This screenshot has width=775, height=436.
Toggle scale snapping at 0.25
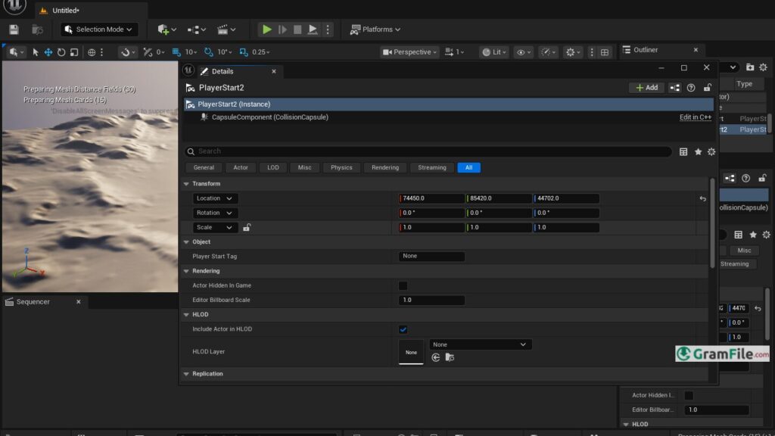(x=244, y=52)
